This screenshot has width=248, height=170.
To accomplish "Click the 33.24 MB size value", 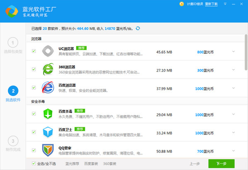I will coord(164,133).
